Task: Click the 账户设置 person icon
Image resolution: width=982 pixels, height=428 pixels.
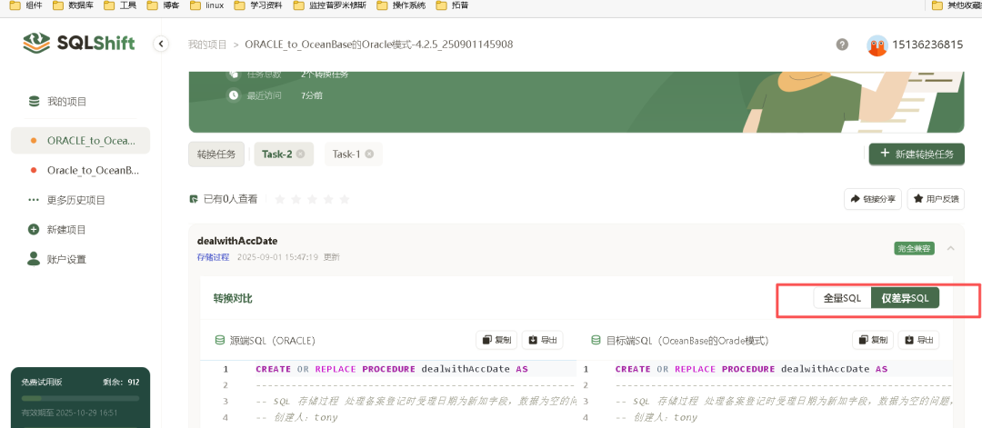Action: pyautogui.click(x=34, y=258)
